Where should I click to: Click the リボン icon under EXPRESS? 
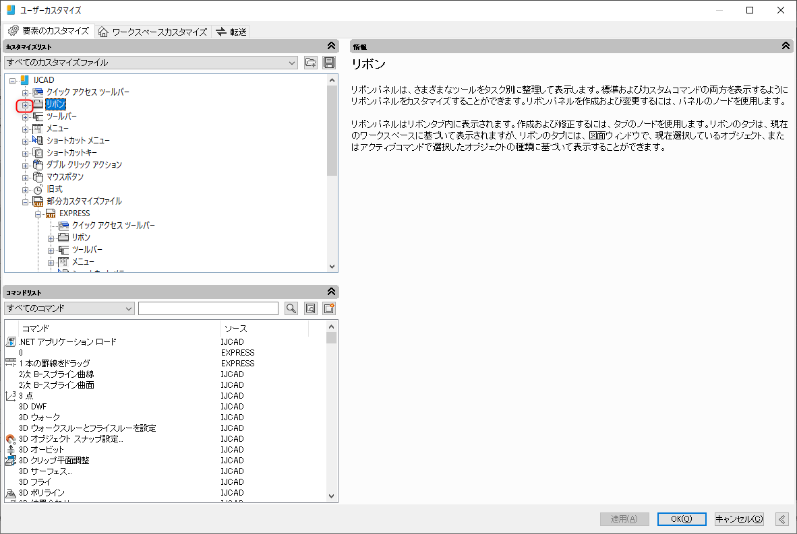63,237
